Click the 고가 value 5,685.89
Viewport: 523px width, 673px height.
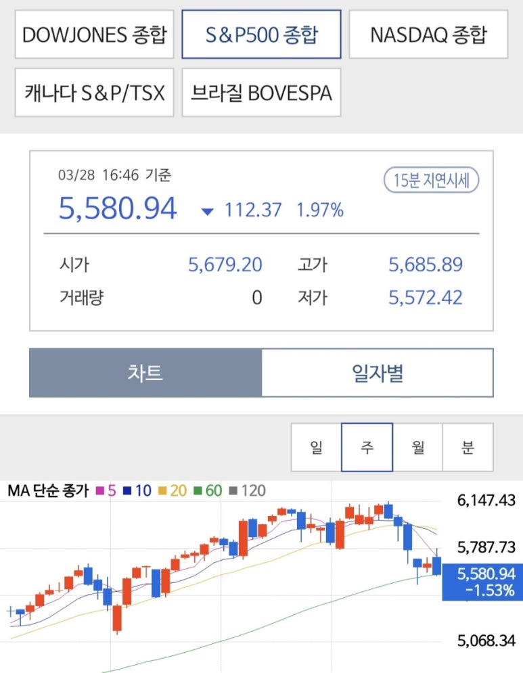(426, 264)
